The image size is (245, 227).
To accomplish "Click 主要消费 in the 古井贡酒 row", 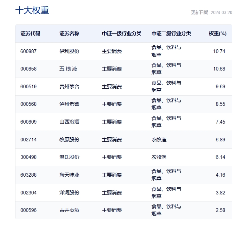I will click(x=112, y=210).
